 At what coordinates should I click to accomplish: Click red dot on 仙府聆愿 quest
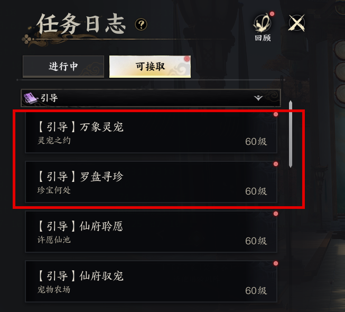pyautogui.click(x=275, y=214)
